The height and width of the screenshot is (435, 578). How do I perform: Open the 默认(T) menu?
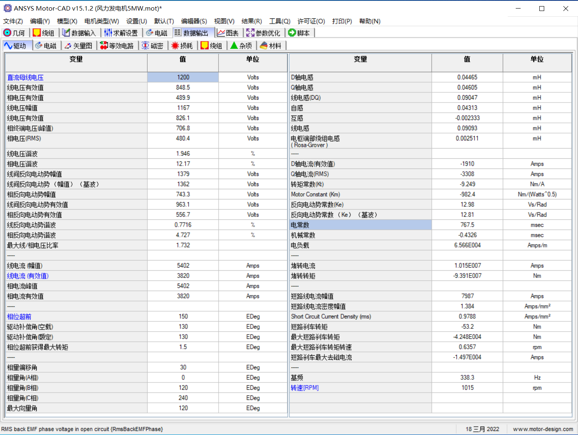tap(164, 21)
